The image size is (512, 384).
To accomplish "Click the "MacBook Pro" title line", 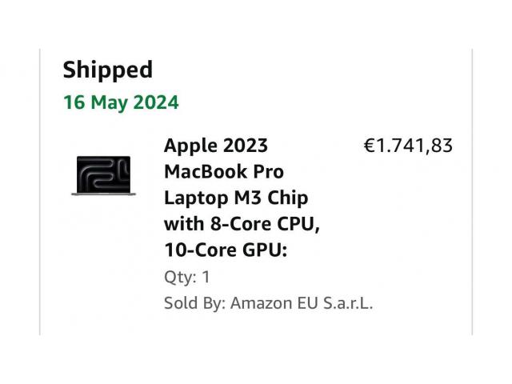I will [x=223, y=172].
